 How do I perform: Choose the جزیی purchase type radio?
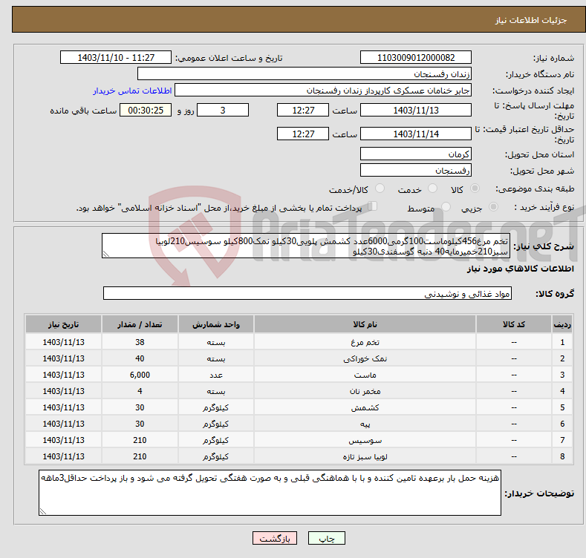coord(493,206)
